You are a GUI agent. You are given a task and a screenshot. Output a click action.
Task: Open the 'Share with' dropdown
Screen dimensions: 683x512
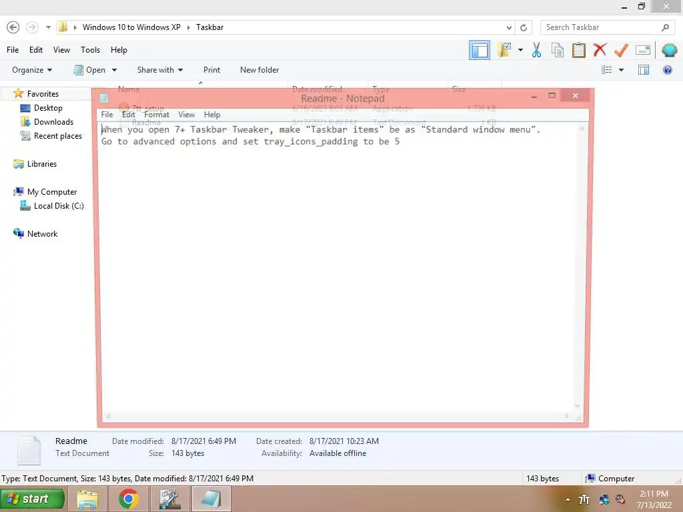pyautogui.click(x=160, y=70)
